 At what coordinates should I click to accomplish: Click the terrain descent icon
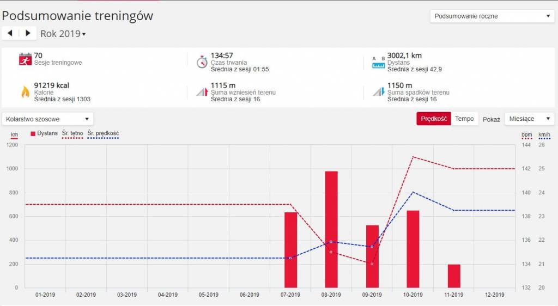pos(379,91)
